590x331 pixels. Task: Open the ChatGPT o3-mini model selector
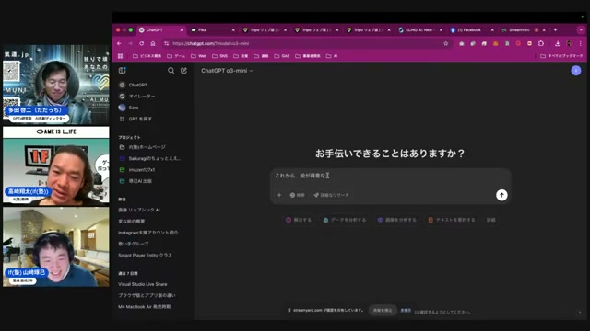[227, 71]
